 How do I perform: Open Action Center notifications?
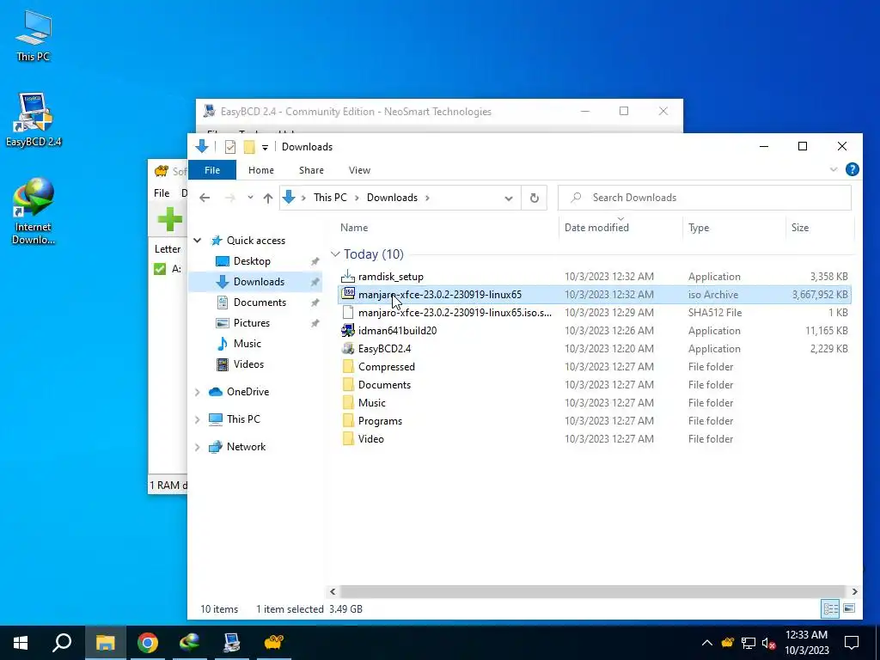pyautogui.click(x=852, y=643)
